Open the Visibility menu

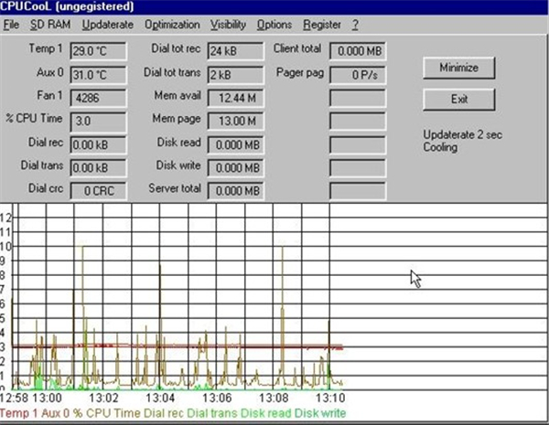pos(228,24)
